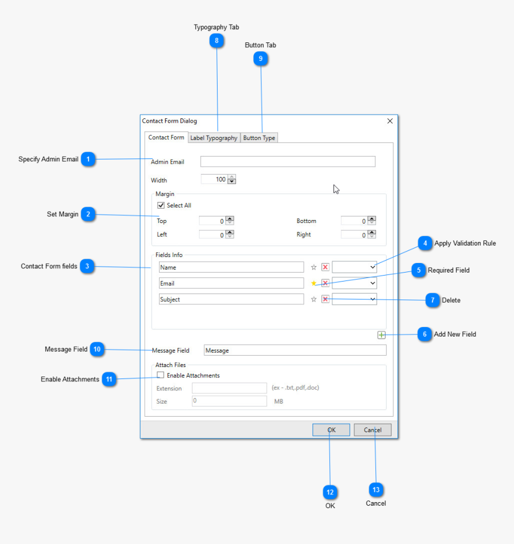Viewport: 514px width, 544px height.
Task: Increase Right margin with up arrow
Action: pyautogui.click(x=372, y=232)
